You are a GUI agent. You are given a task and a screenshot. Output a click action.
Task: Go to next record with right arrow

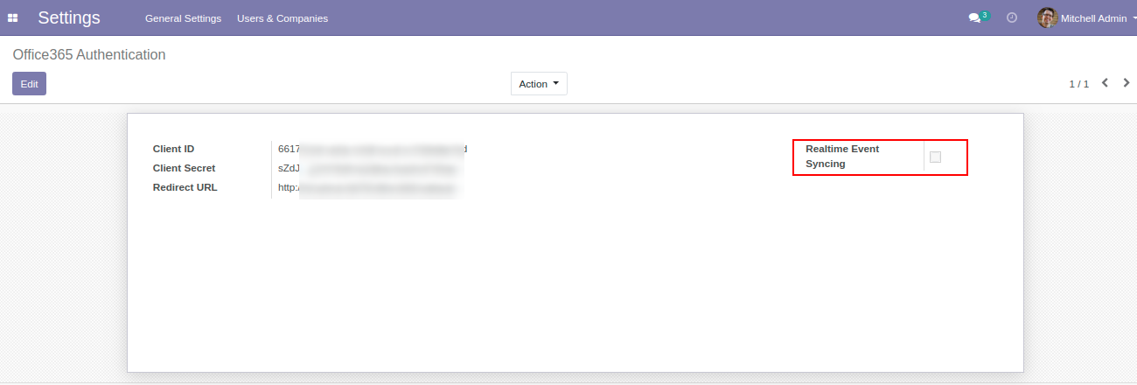pos(1127,83)
